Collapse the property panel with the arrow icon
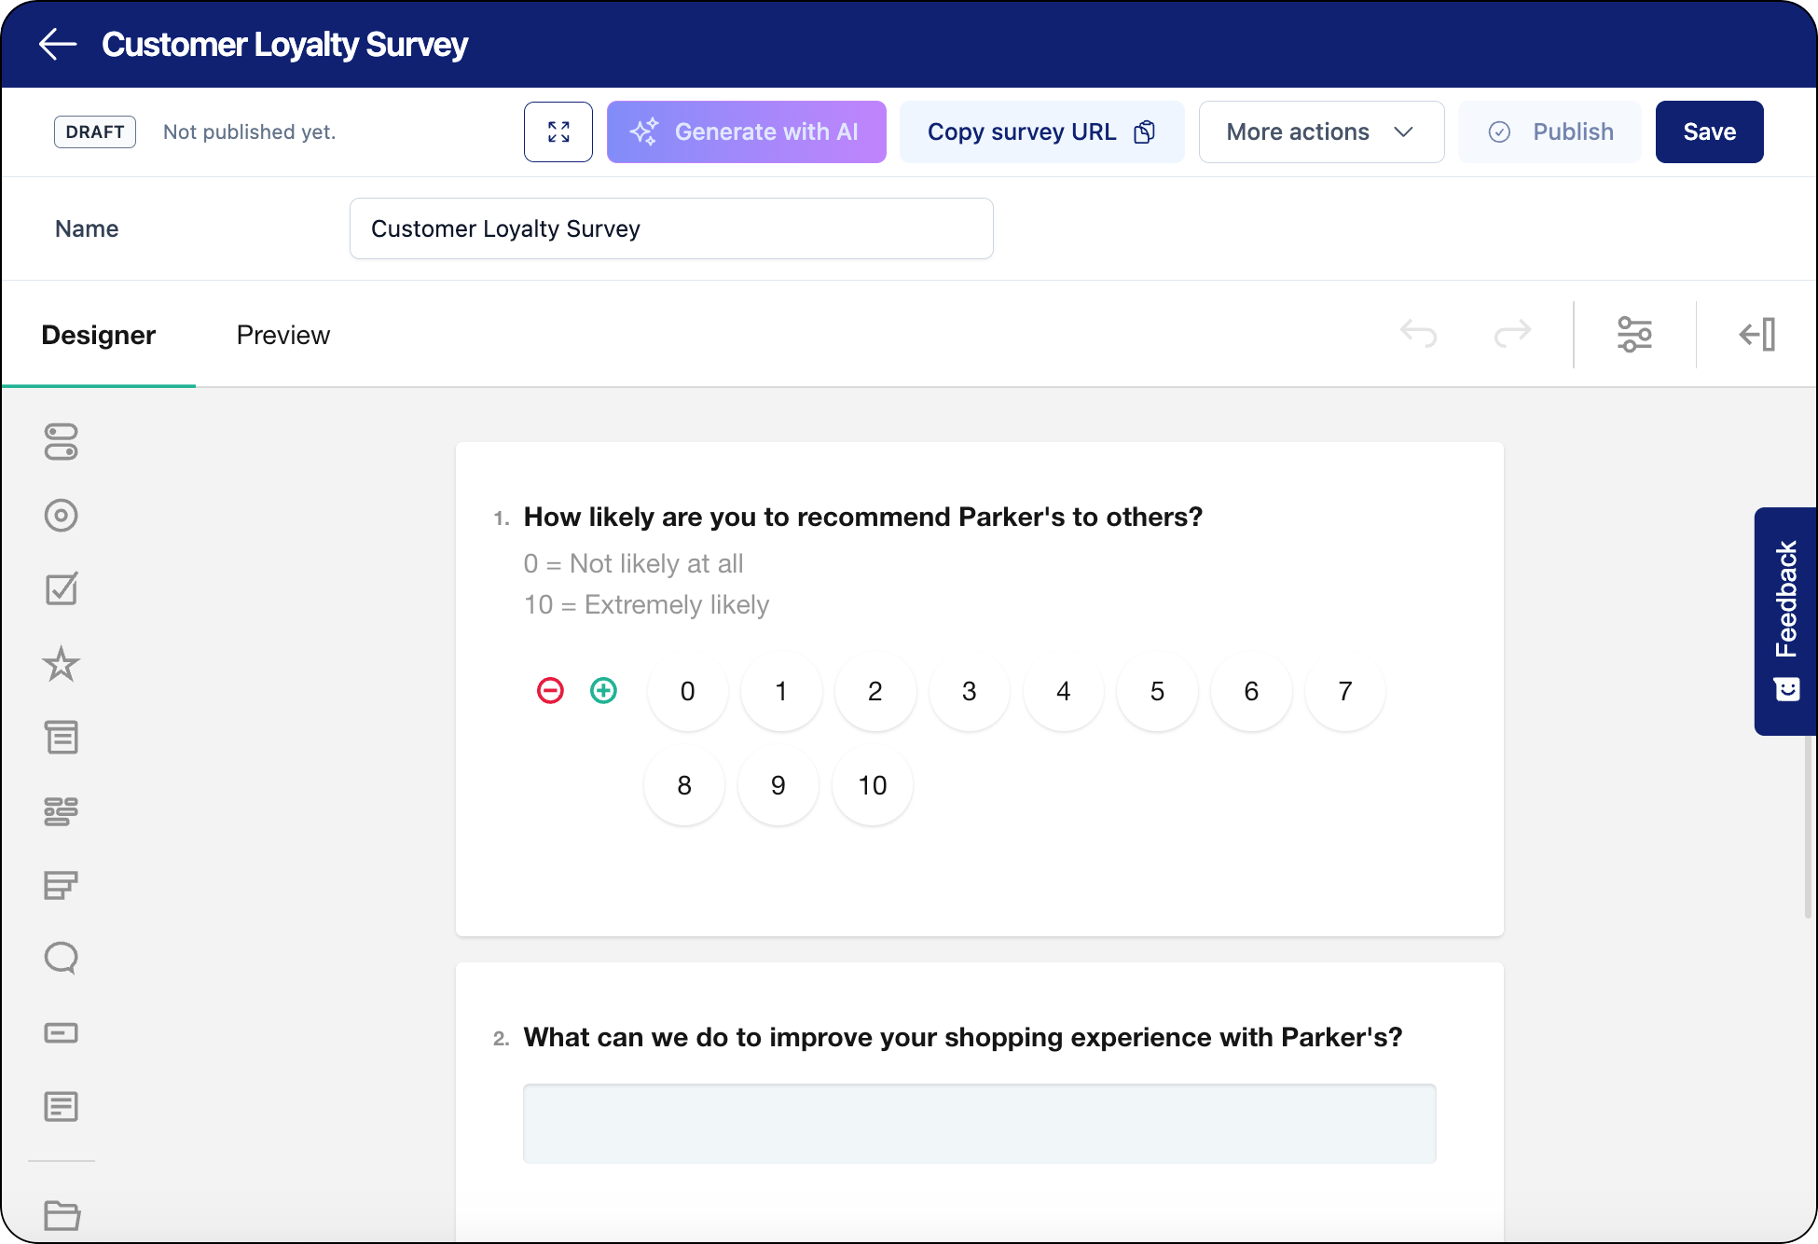This screenshot has width=1818, height=1244. click(x=1756, y=334)
